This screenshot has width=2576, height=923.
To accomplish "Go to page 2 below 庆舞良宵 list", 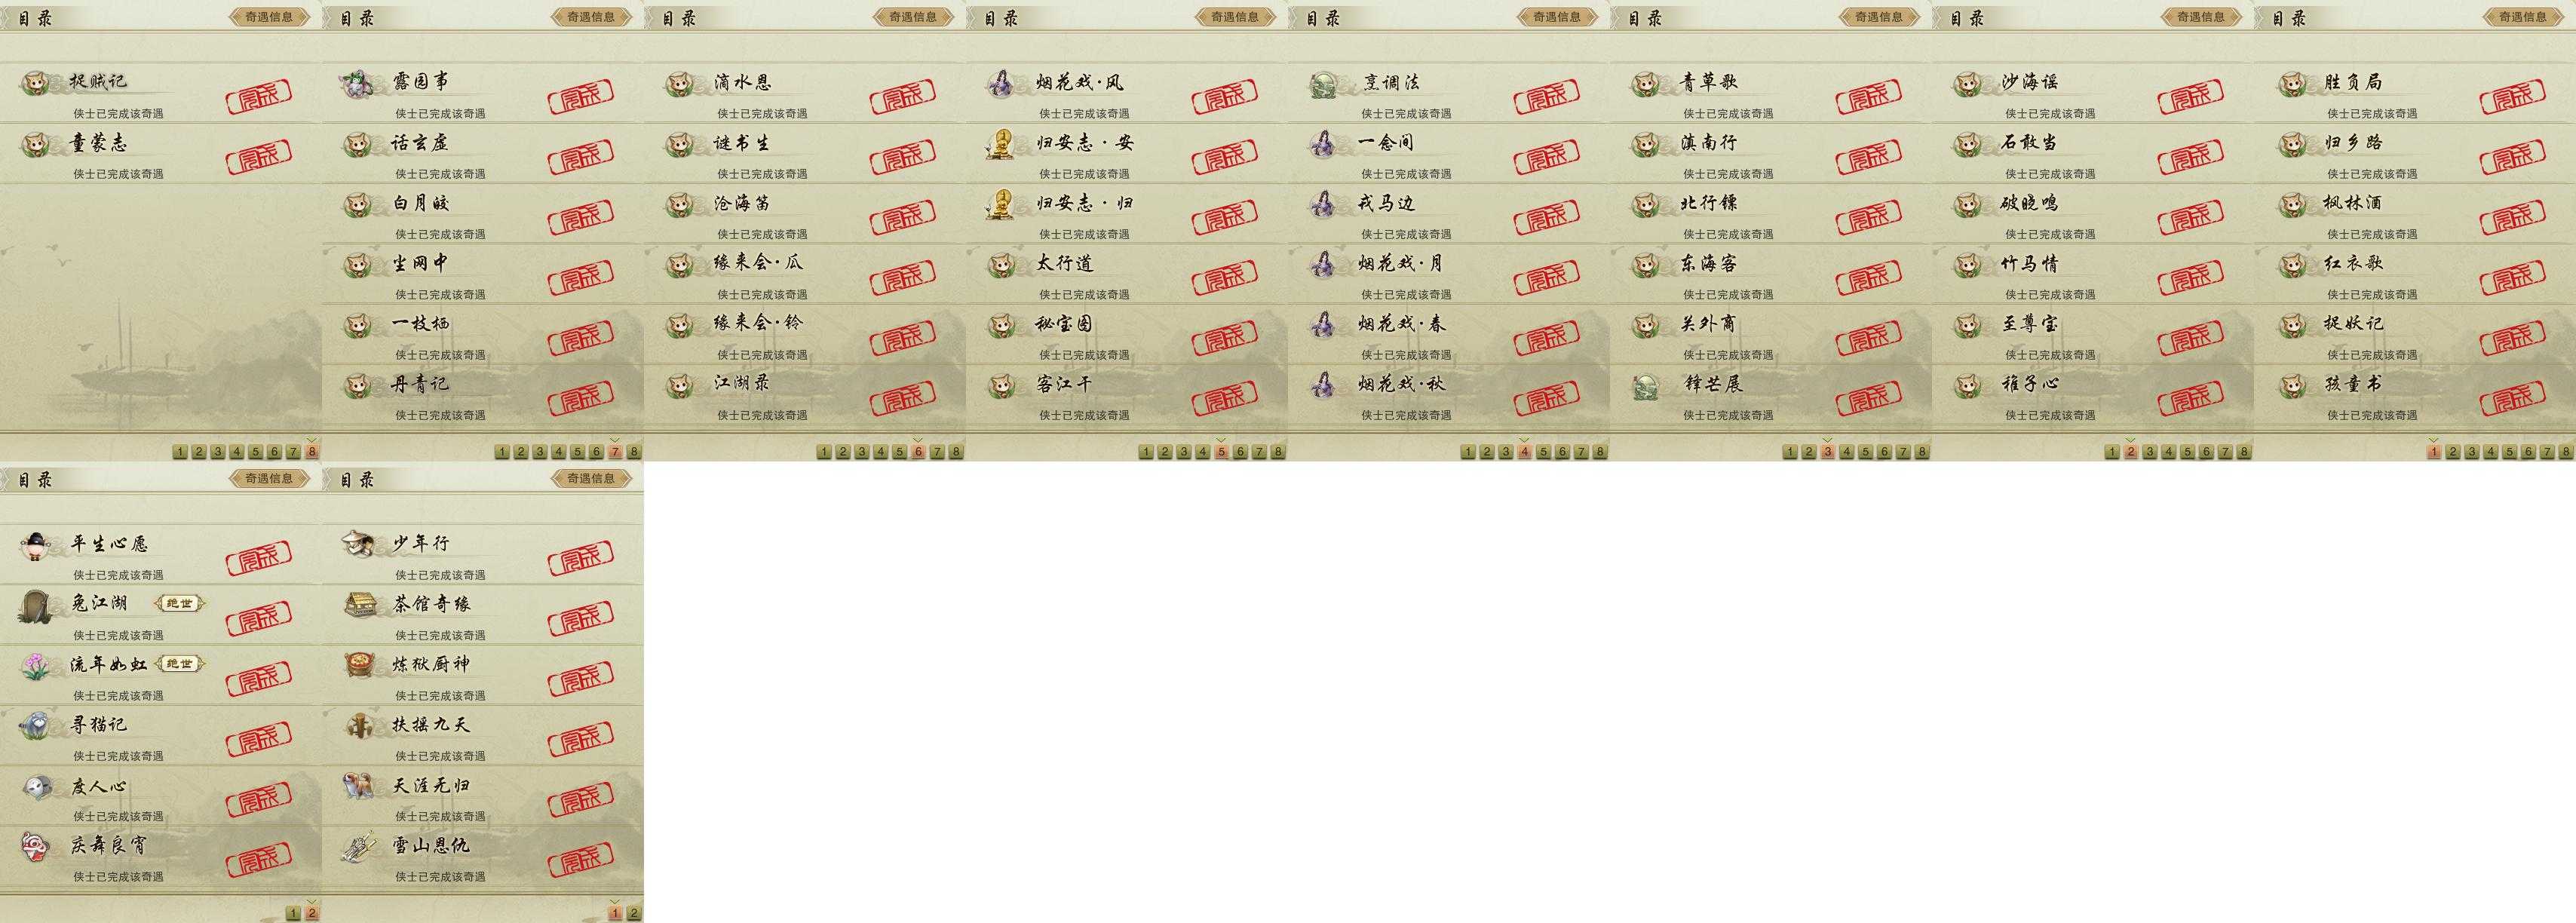I will (x=312, y=913).
